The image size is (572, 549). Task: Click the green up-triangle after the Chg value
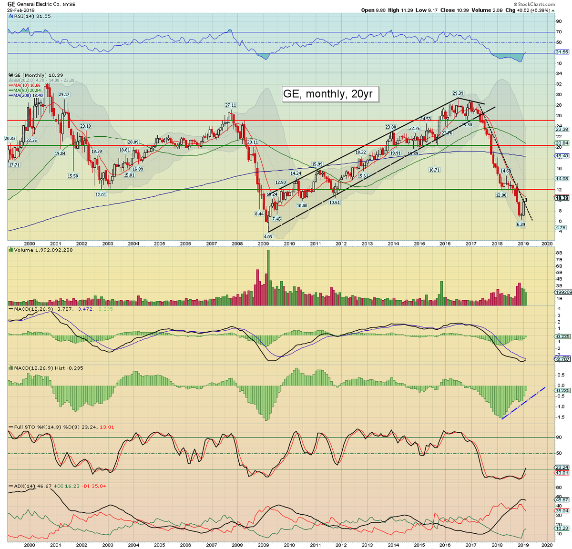pos(553,10)
